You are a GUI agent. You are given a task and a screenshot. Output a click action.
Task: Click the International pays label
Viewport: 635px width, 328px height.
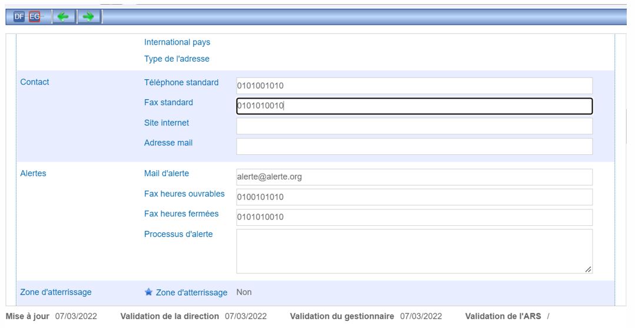click(x=177, y=42)
